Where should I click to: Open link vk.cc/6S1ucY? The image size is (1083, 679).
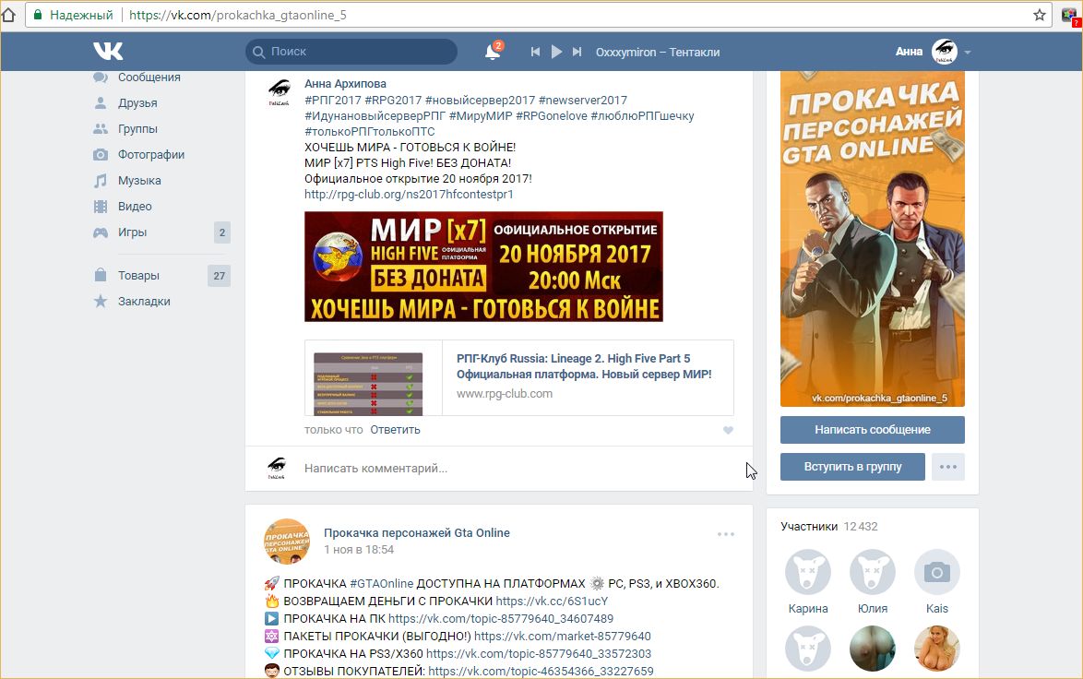[552, 601]
